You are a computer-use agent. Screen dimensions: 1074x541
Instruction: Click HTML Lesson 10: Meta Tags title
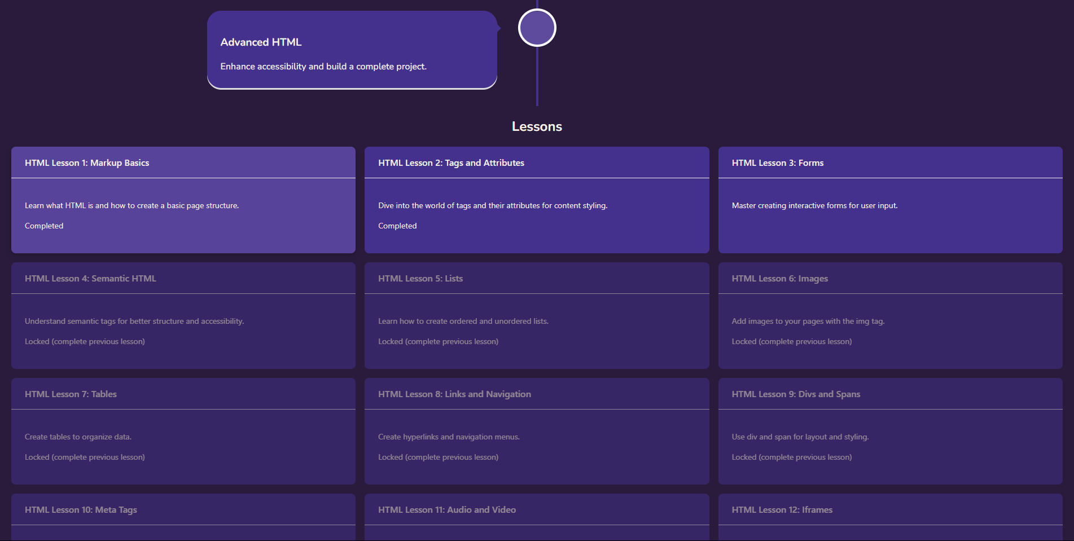pyautogui.click(x=81, y=510)
